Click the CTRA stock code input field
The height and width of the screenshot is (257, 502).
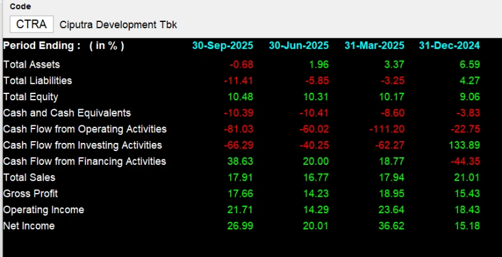click(31, 24)
